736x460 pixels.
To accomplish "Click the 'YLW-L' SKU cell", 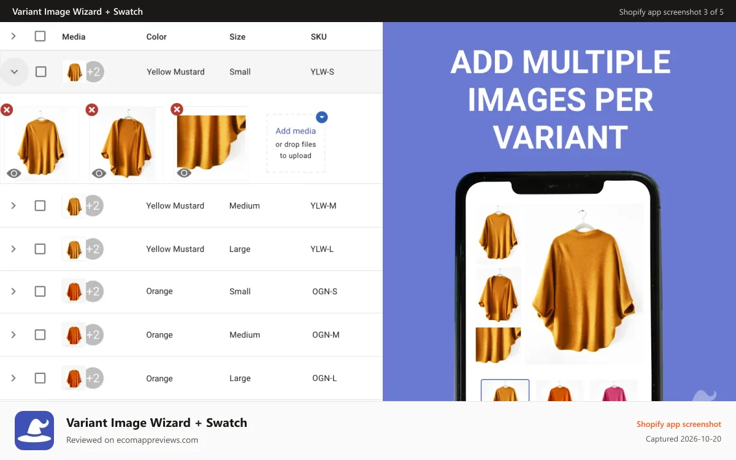I will click(x=322, y=249).
